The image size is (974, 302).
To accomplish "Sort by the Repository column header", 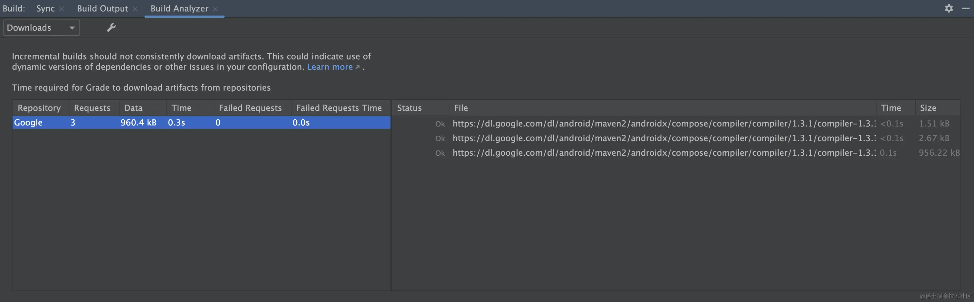I will point(40,108).
